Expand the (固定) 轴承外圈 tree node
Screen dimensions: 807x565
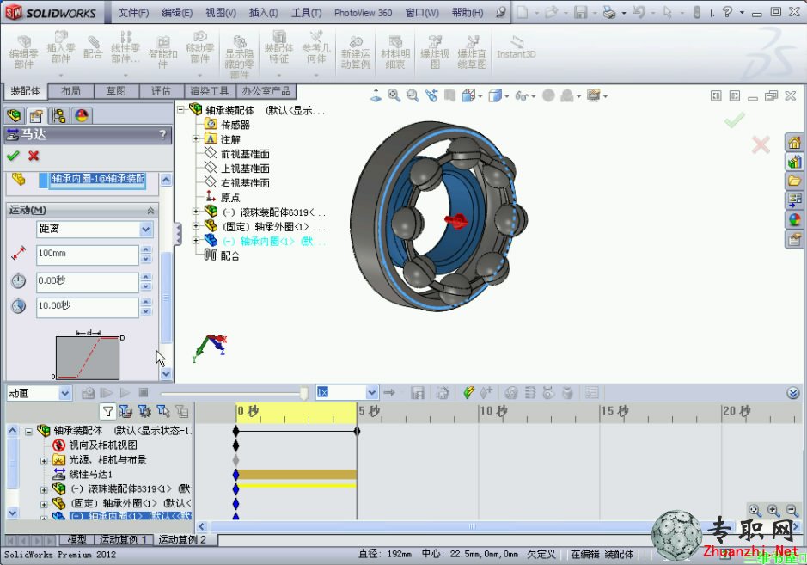click(196, 225)
